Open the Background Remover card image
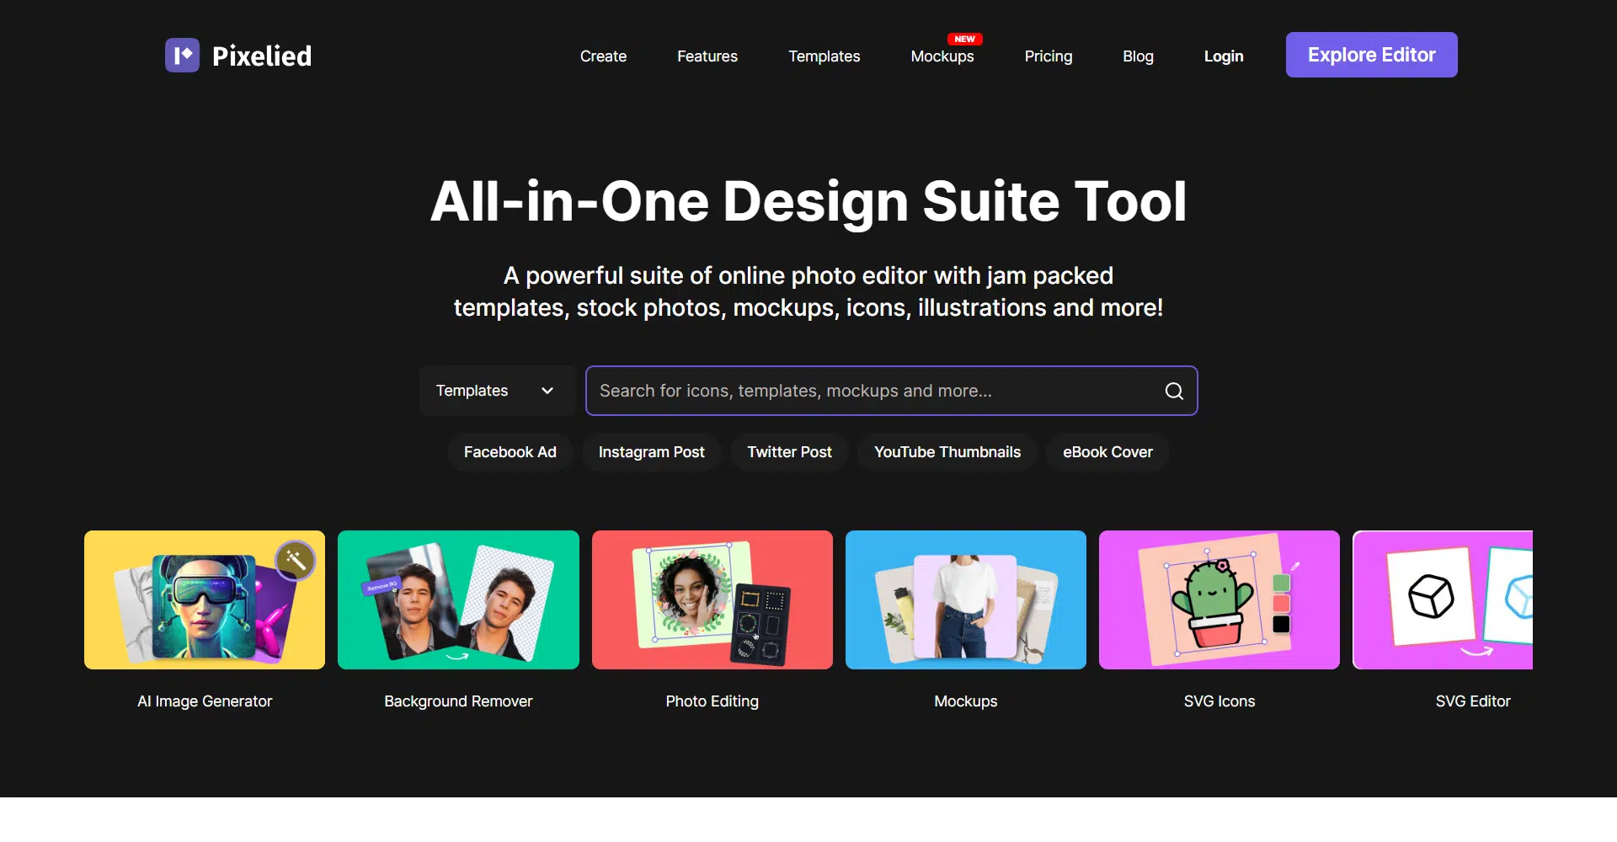Viewport: 1617px width, 842px height. 458,600
